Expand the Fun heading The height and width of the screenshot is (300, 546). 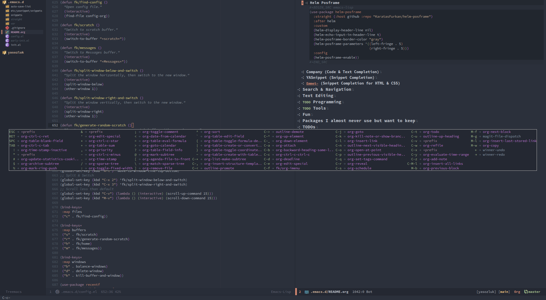tap(306, 114)
